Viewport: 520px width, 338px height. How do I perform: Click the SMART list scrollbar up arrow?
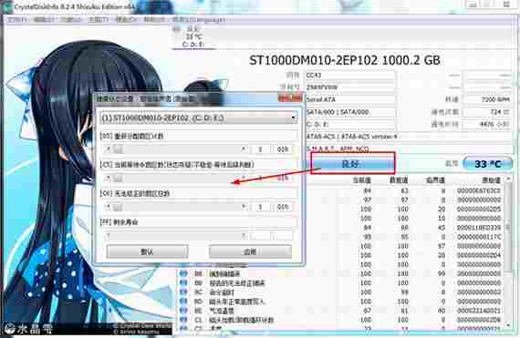[508, 179]
